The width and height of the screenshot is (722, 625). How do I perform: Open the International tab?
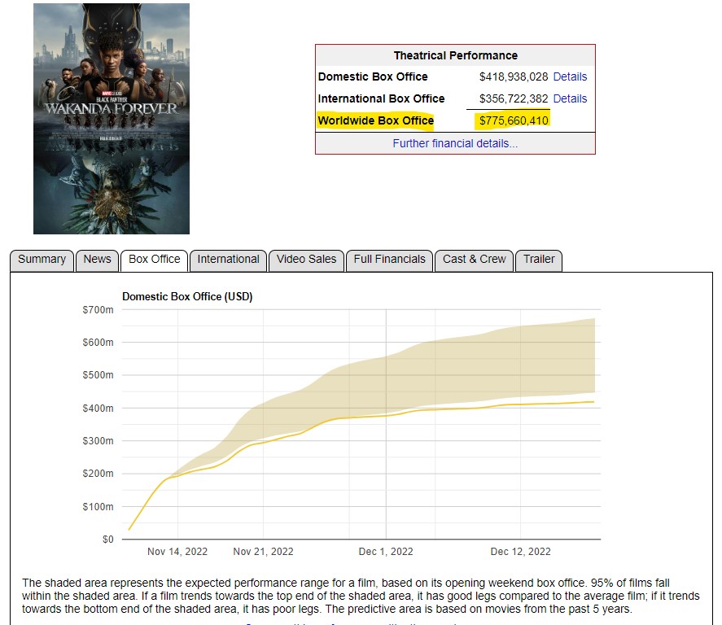click(229, 260)
